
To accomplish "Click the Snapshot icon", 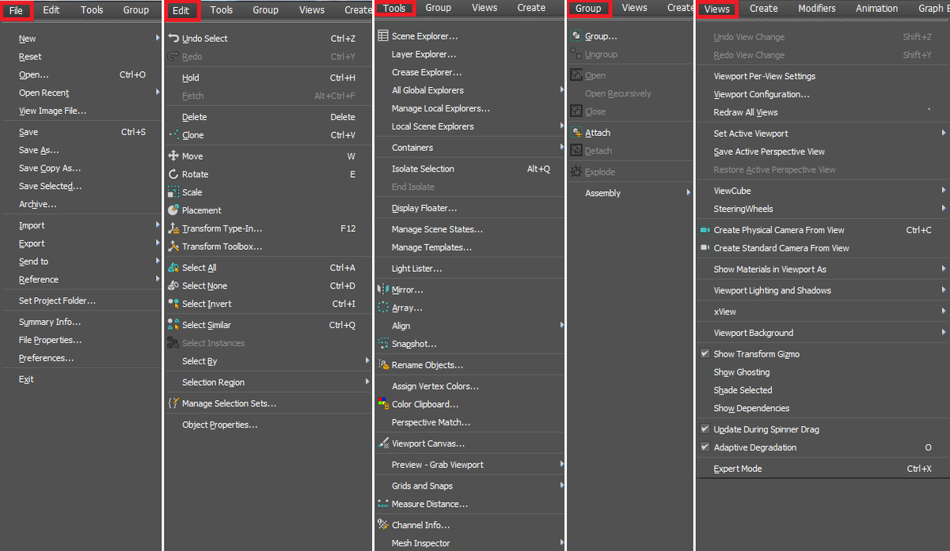I will point(383,344).
